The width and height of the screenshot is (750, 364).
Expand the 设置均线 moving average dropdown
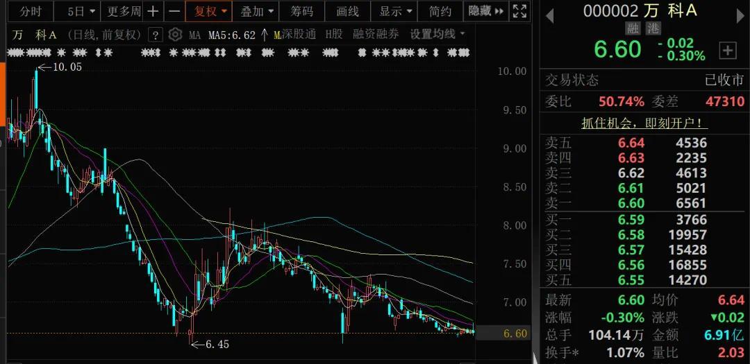tap(437, 35)
